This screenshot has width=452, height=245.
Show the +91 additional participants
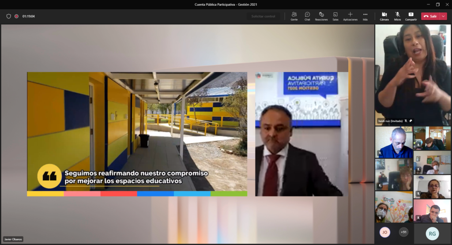coord(403,232)
